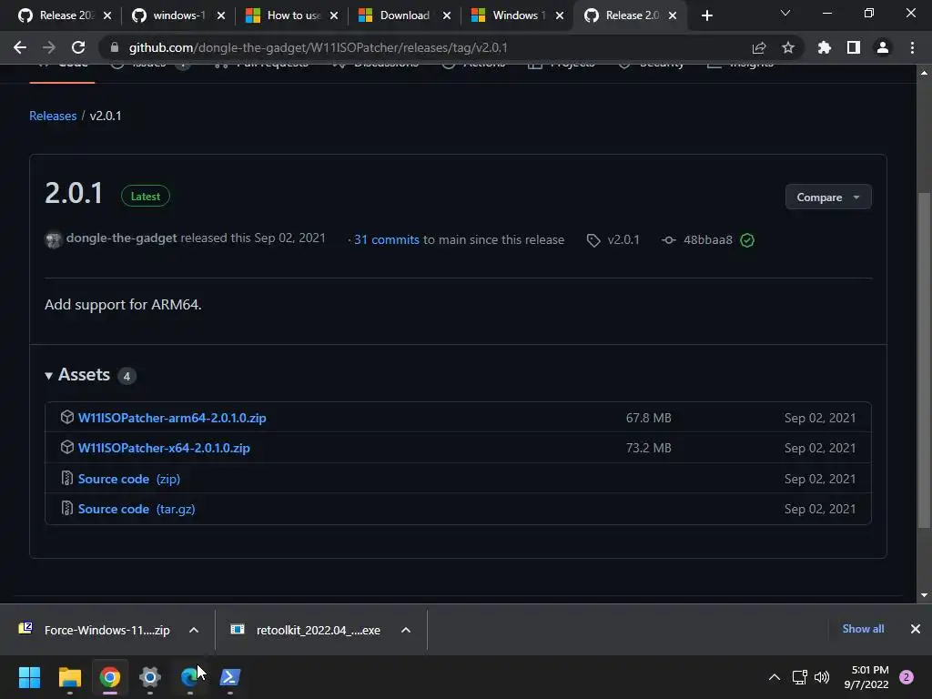The image size is (932, 699).
Task: Download W11ISOPatcher-arm64-2.0.1.0.zip
Action: coord(172,418)
